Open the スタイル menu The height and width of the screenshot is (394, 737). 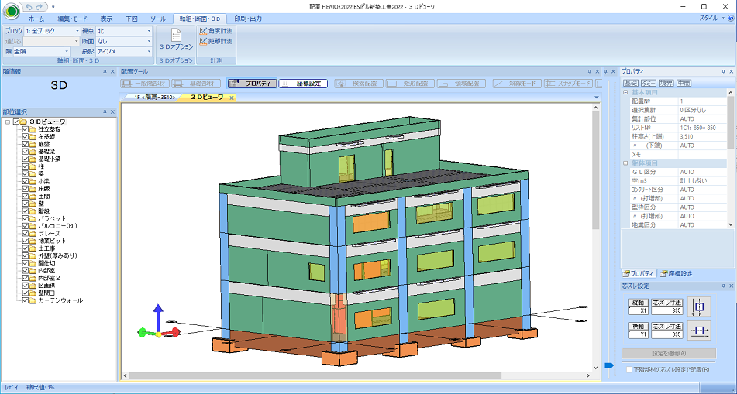712,19
